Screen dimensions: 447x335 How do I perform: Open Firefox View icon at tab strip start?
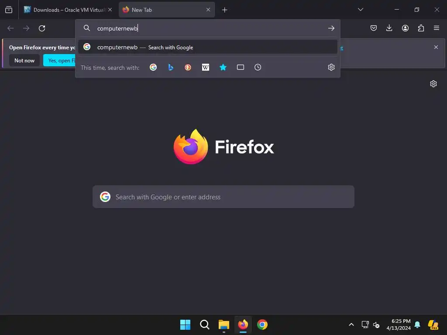coord(9,10)
